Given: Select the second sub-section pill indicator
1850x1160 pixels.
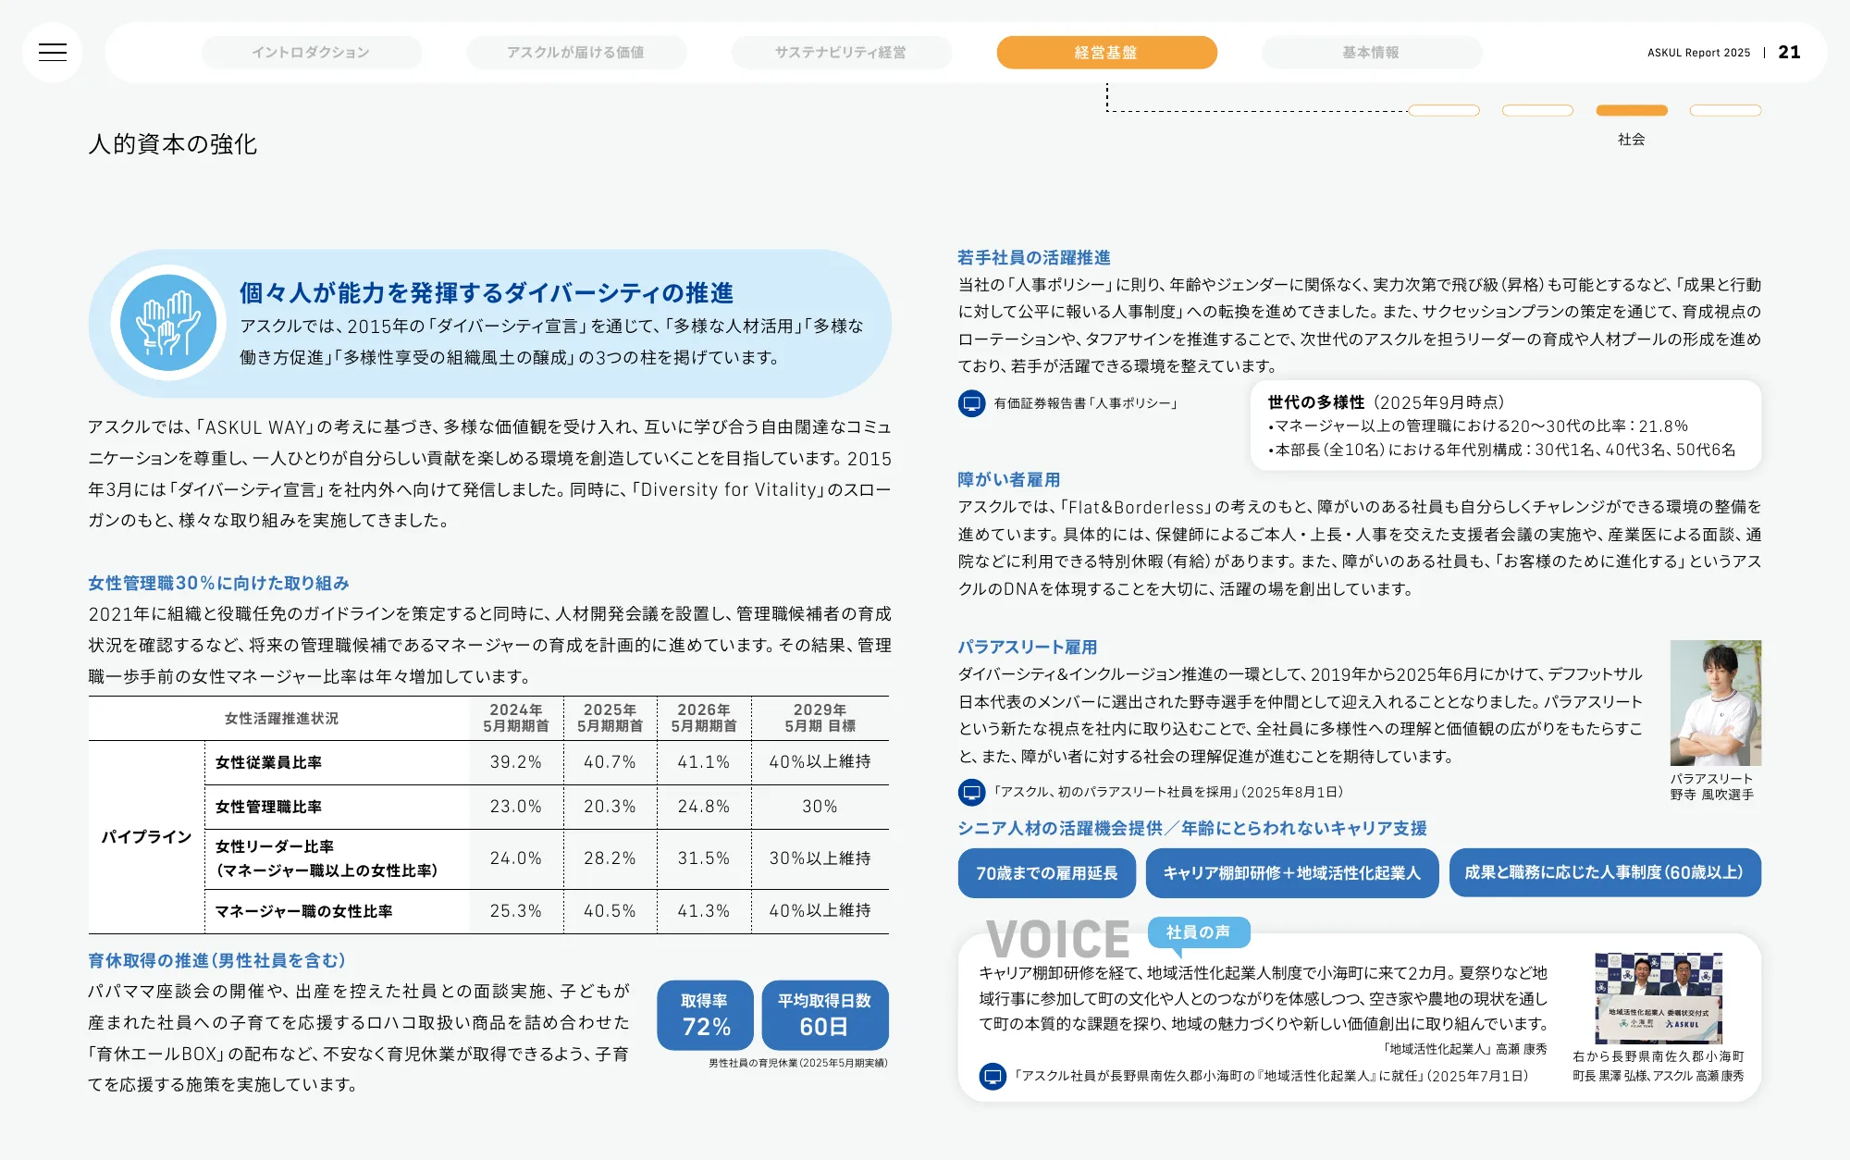Looking at the screenshot, I should (1537, 111).
